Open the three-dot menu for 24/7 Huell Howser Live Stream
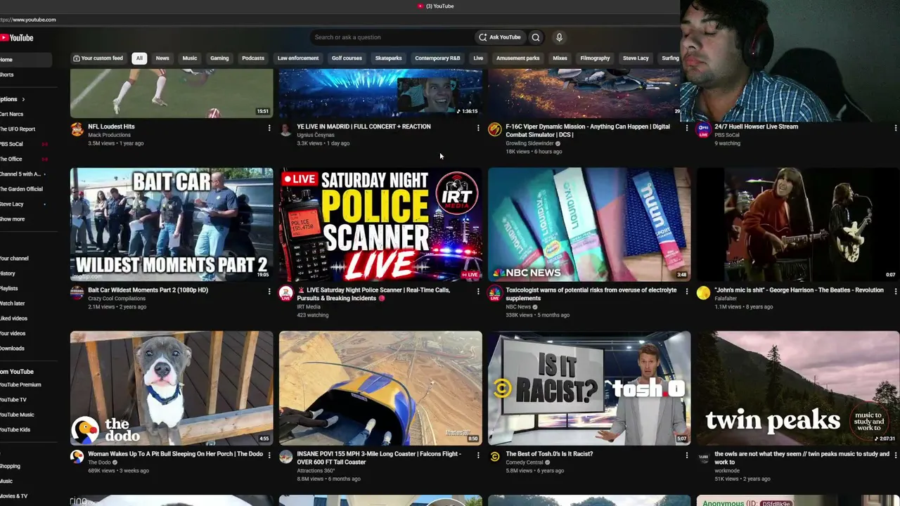The height and width of the screenshot is (506, 900). click(x=895, y=128)
